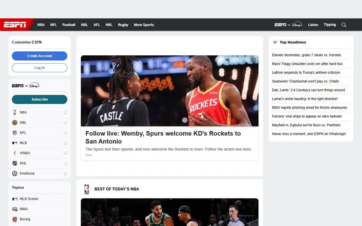
Task: Expand the More Sports menu
Action: (x=144, y=25)
